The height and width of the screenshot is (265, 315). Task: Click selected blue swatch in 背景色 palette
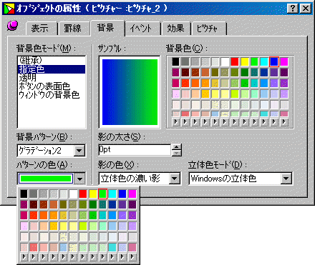pos(274,61)
